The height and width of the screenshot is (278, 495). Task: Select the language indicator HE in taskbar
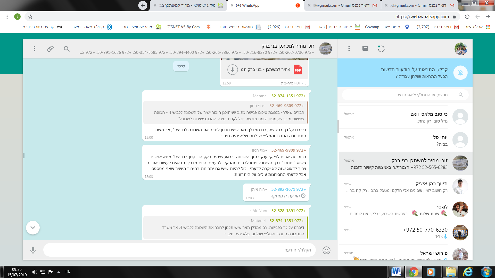(x=68, y=272)
